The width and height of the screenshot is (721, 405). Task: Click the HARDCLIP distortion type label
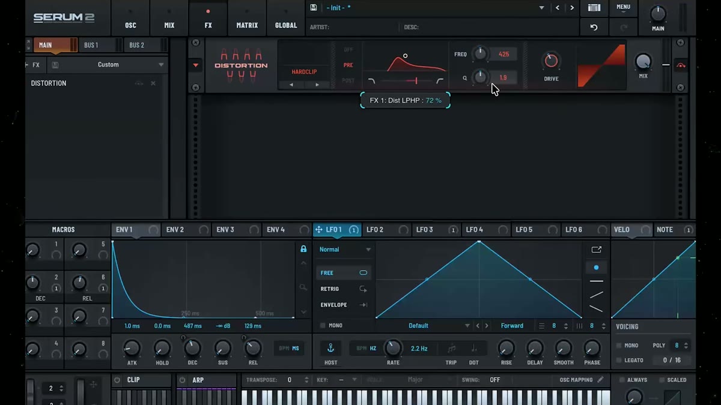click(x=304, y=72)
